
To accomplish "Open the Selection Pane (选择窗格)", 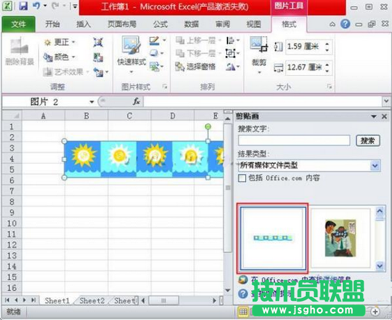I will [x=195, y=66].
